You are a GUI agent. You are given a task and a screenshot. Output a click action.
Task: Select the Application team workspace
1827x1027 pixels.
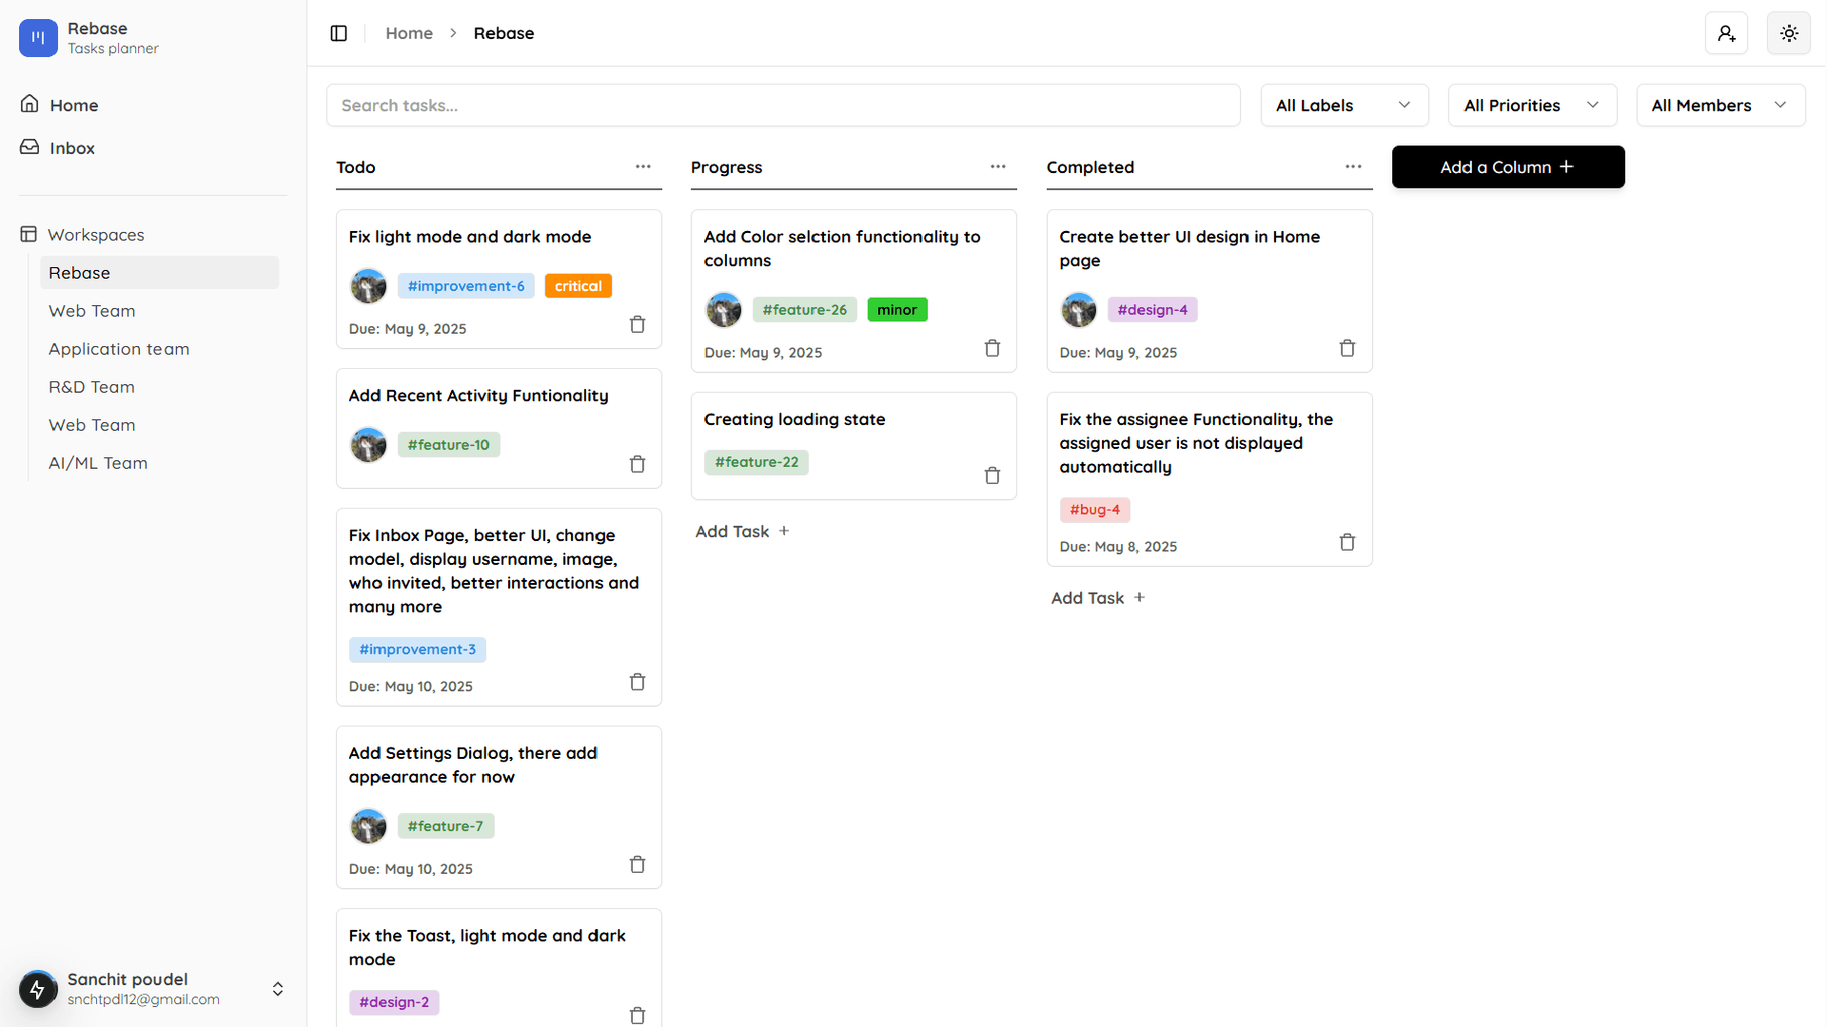[118, 348]
